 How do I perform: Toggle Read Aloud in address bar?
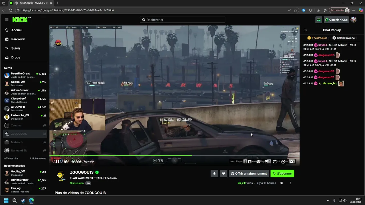[289, 10]
